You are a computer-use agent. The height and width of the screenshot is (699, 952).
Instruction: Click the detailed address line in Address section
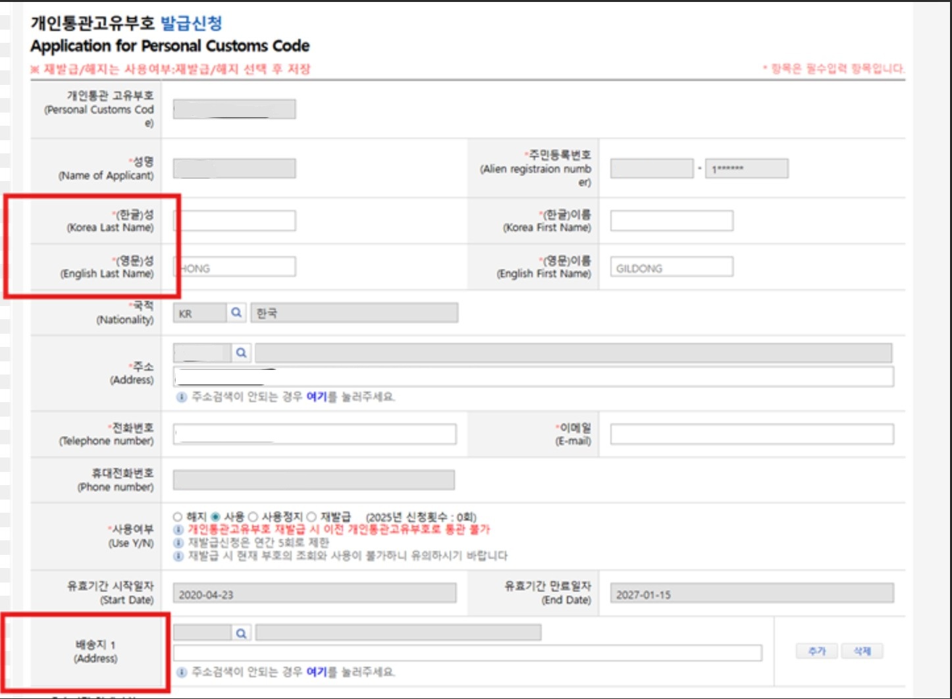click(533, 377)
